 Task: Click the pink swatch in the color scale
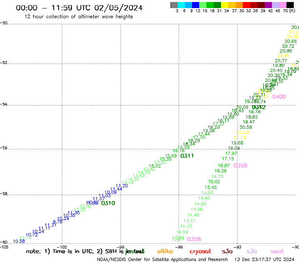pos(282,5)
